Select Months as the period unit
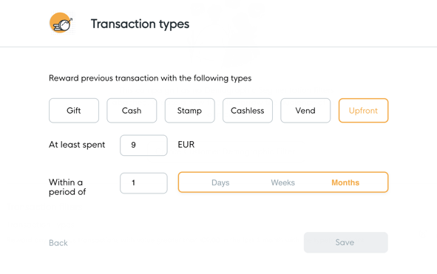The image size is (437, 274). [x=345, y=182]
